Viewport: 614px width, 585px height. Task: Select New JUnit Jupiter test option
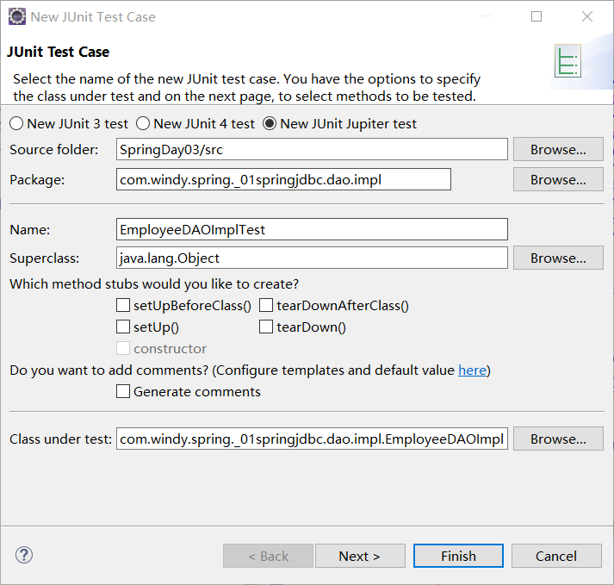270,124
